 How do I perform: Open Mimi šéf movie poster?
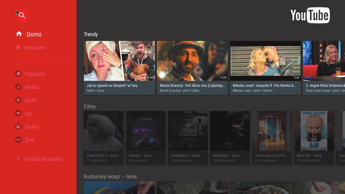(x=314, y=131)
